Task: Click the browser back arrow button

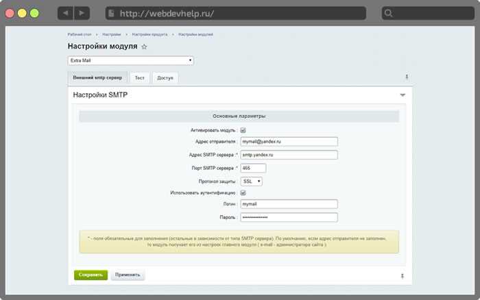Action: pos(66,13)
